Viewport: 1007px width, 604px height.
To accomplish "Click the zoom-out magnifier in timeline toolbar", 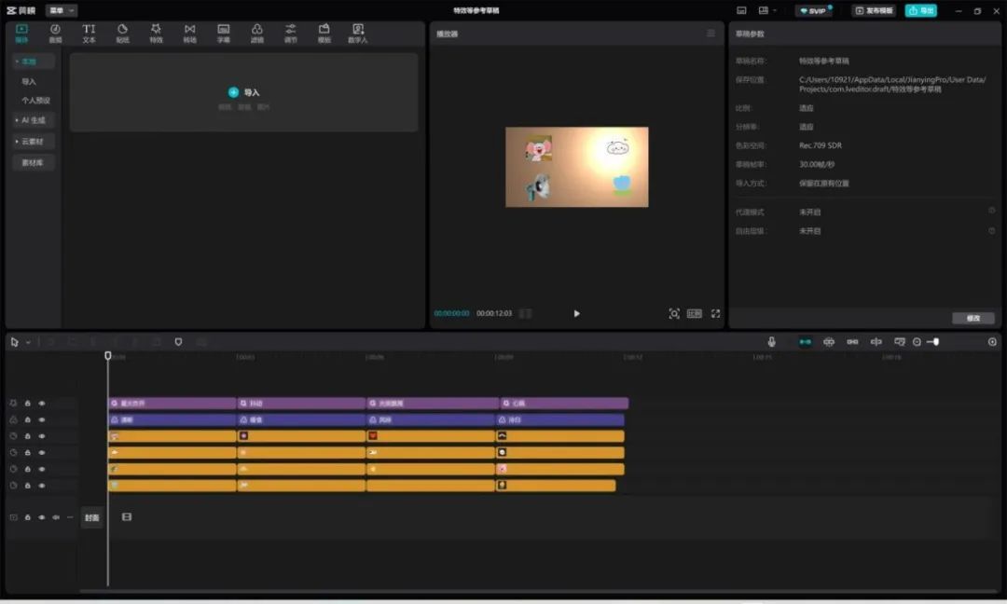I will tap(917, 342).
